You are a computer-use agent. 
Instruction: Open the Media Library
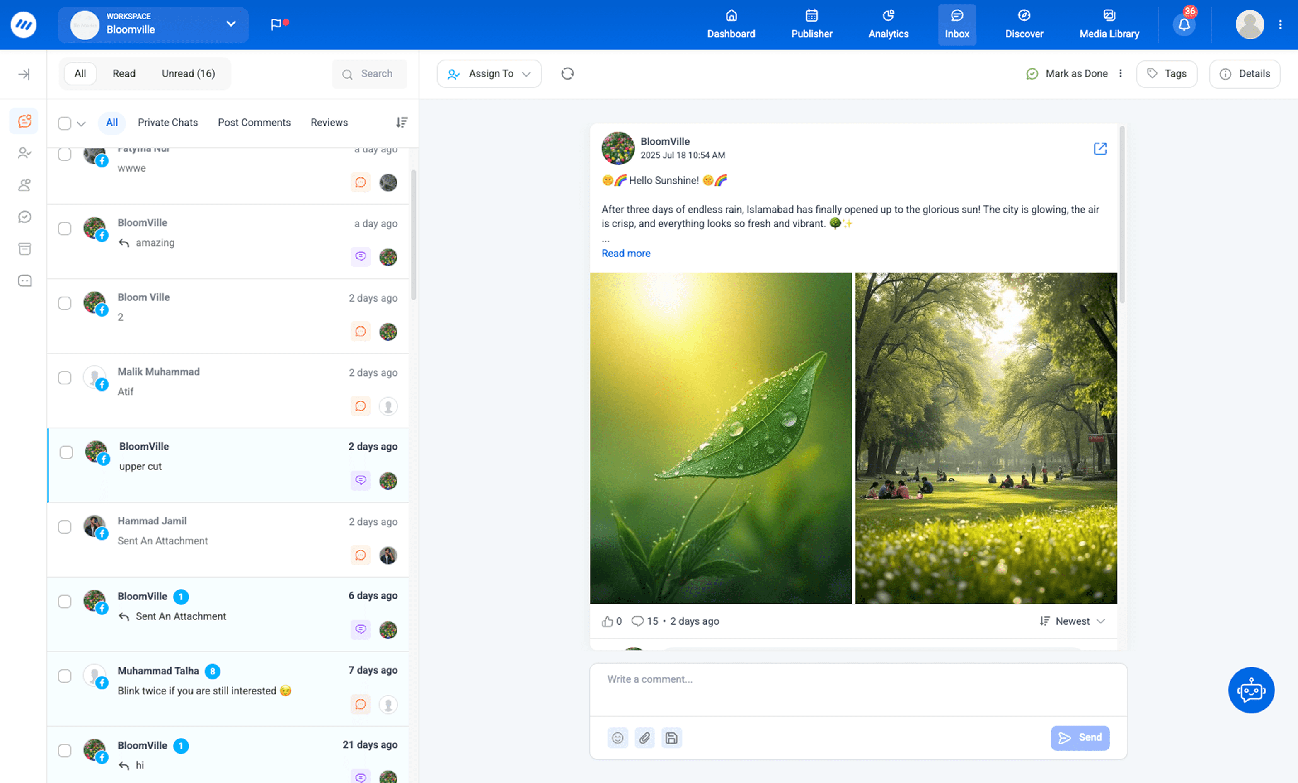1109,24
